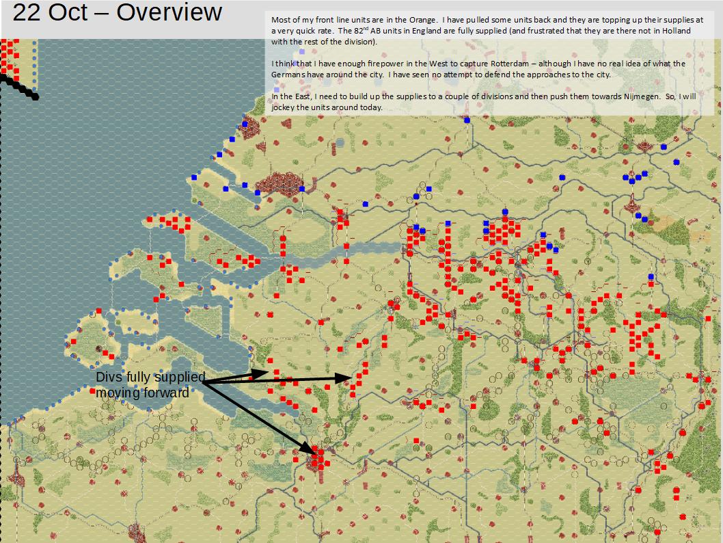This screenshot has height=543, width=723.
Task: Select paragraph starting 'In the East, I need to build up'
Action: click(x=483, y=101)
